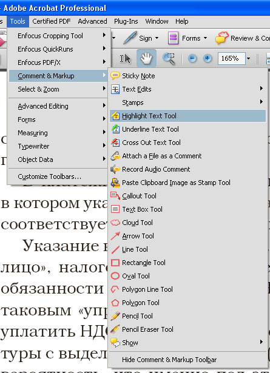Image resolution: width=270 pixels, height=373 pixels.
Task: Select the Sticky Note icon
Action: point(115,76)
